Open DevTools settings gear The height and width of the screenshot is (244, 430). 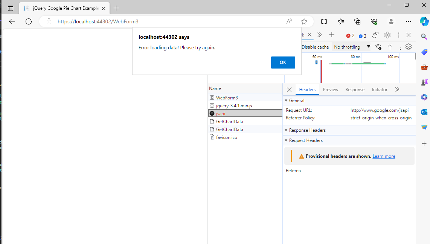tap(387, 35)
